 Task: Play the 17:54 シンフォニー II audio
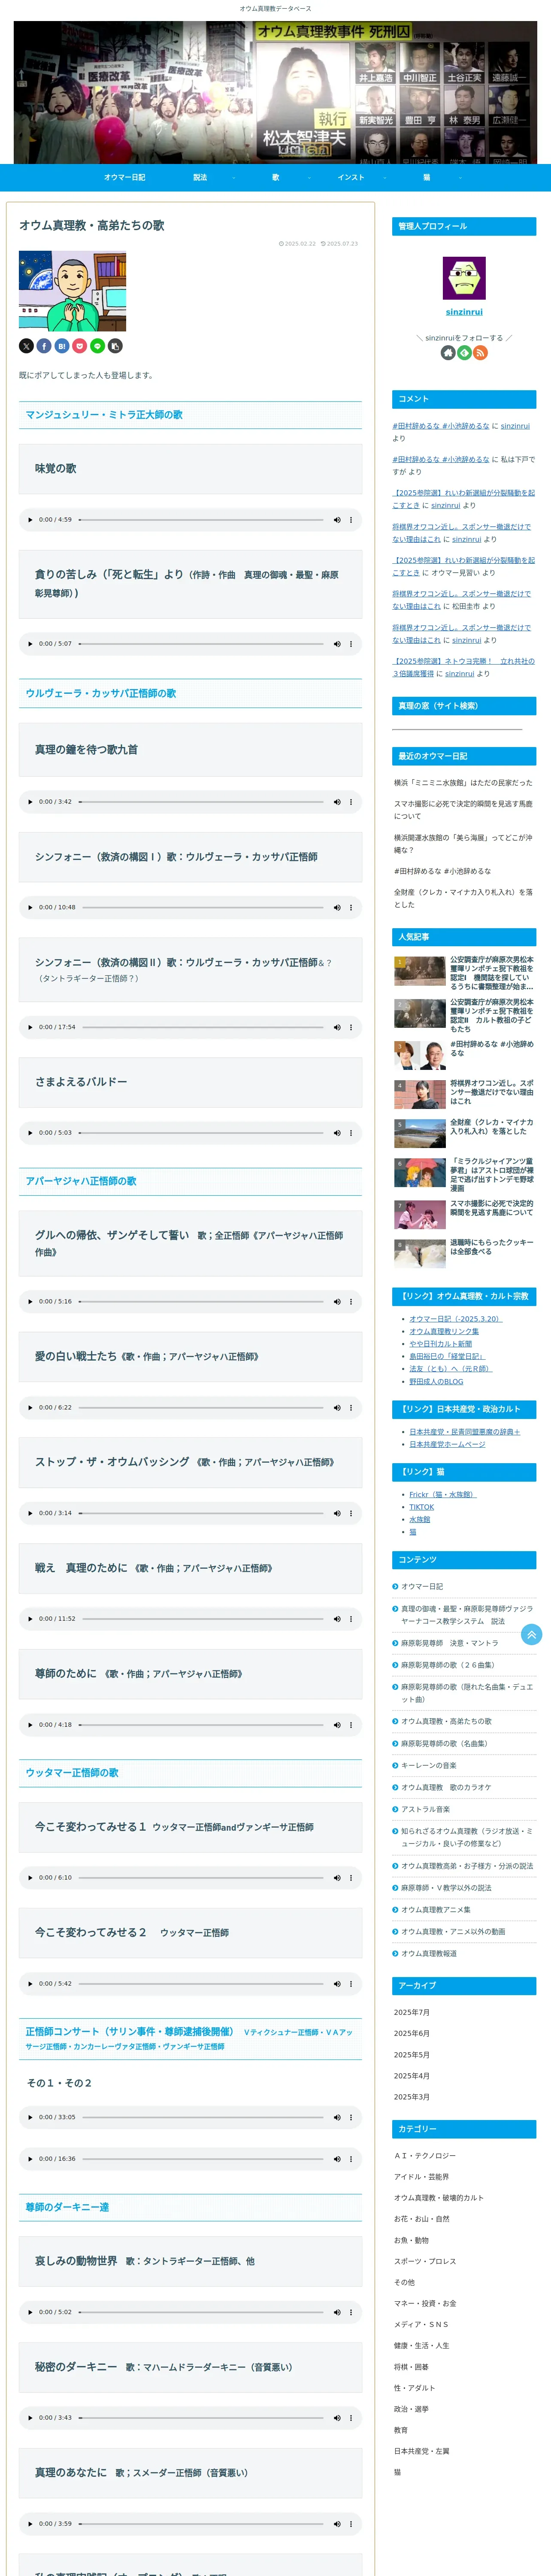(x=30, y=1027)
